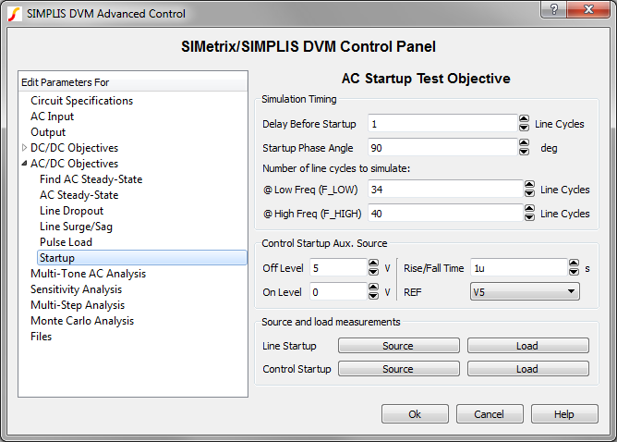Increase Off Level voltage with spinner

(x=373, y=264)
